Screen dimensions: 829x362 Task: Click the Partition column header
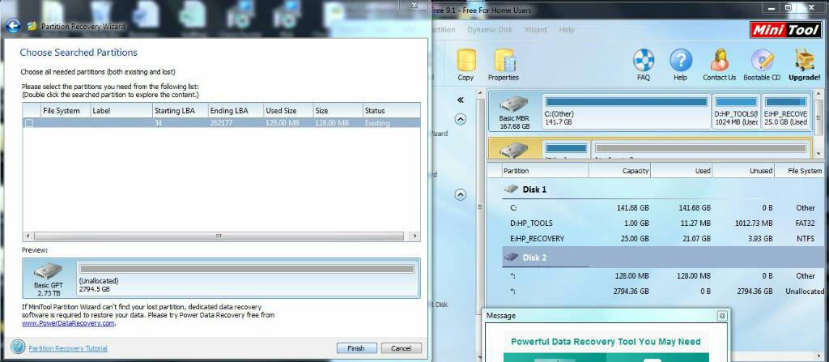point(545,171)
